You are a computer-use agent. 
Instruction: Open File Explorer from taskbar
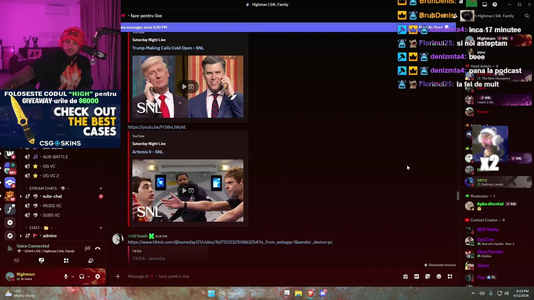pyautogui.click(x=298, y=293)
